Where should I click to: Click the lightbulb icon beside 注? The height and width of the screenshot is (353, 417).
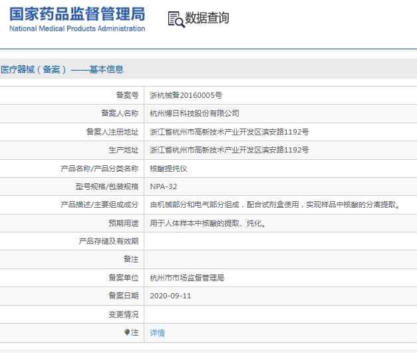click(x=127, y=332)
